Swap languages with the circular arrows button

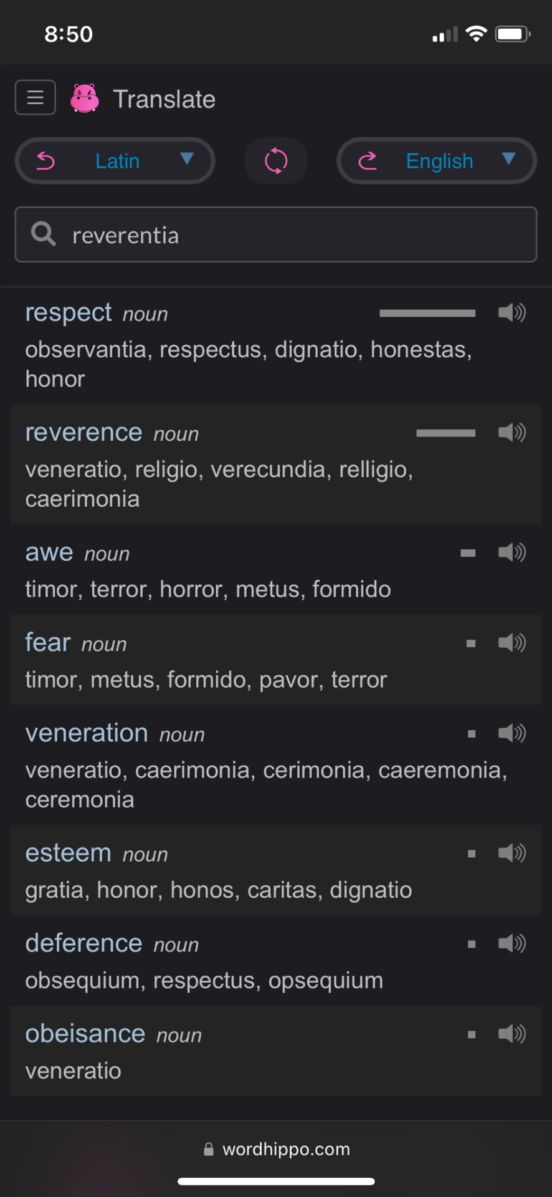276,161
